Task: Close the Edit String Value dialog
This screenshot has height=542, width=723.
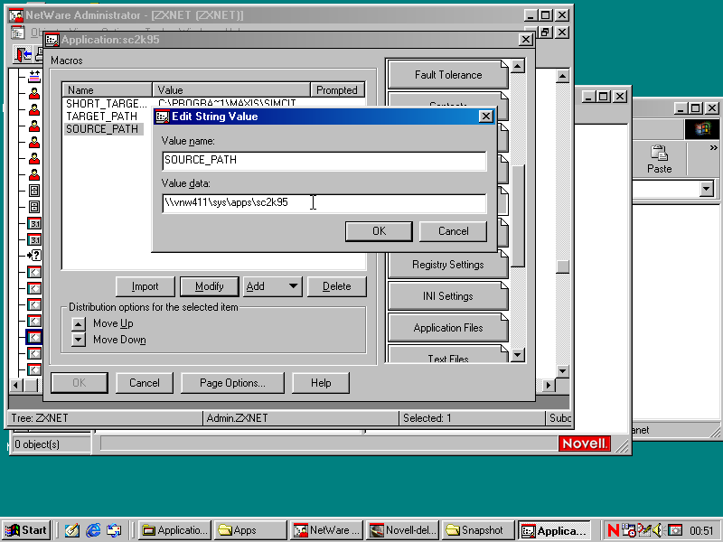Action: [x=485, y=117]
